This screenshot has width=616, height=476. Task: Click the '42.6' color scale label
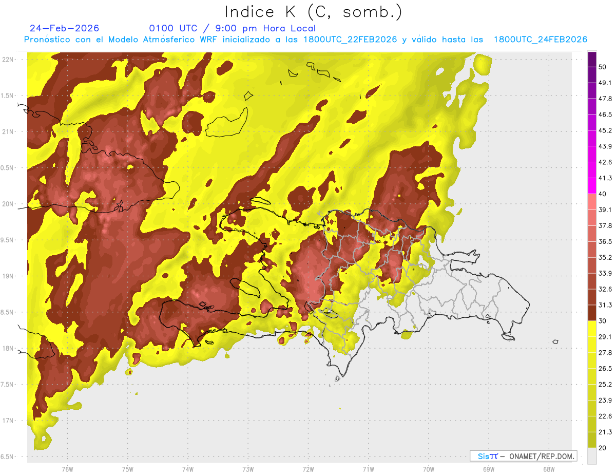(605, 162)
